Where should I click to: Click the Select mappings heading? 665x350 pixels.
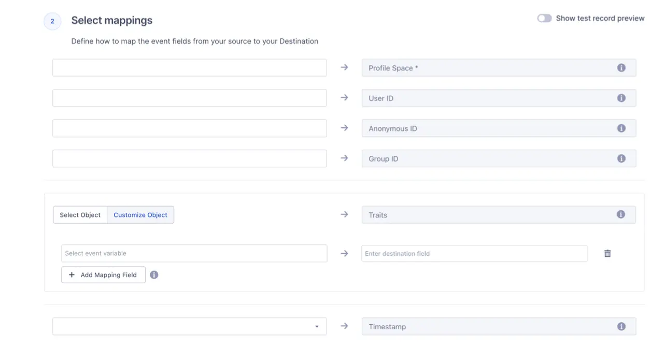112,21
